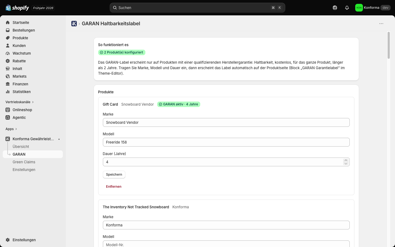
Task: Click the Bestellungen inbox icon
Action: pos(8,30)
